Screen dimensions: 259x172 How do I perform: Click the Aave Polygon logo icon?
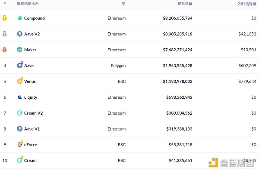(20, 65)
